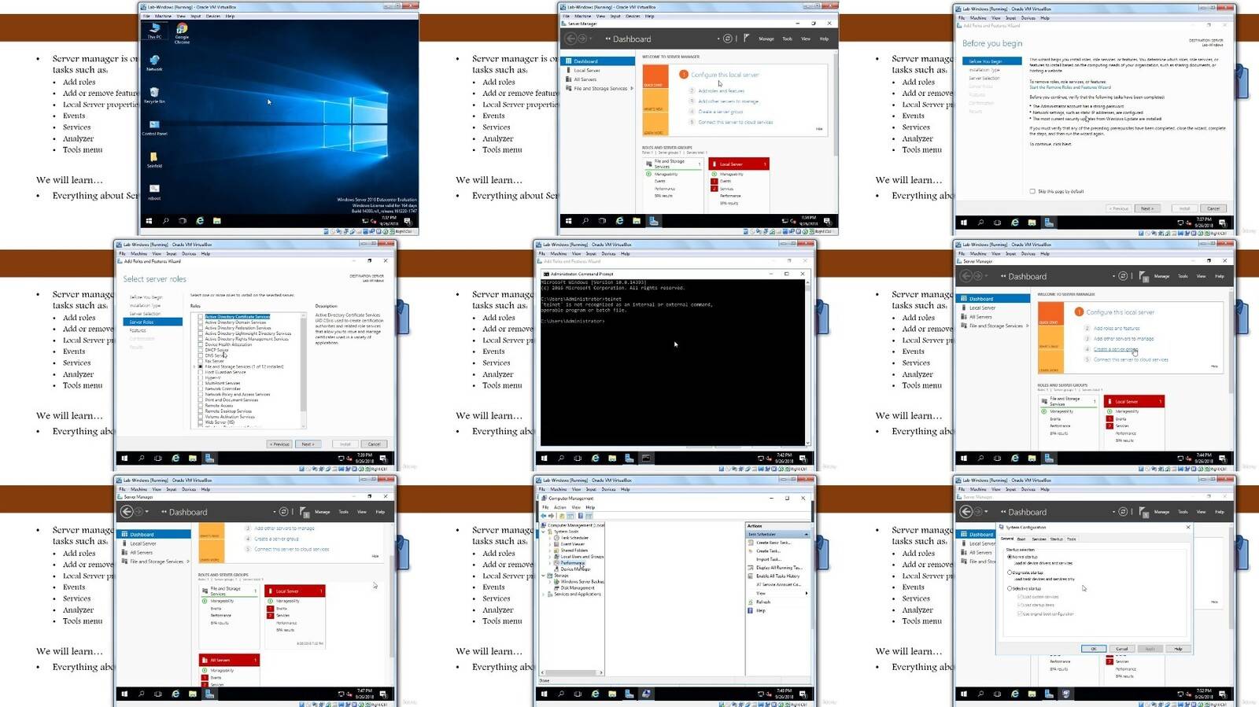Click OK in the System Configuration dialog
Screen dimensions: 1259x707
pos(1093,649)
